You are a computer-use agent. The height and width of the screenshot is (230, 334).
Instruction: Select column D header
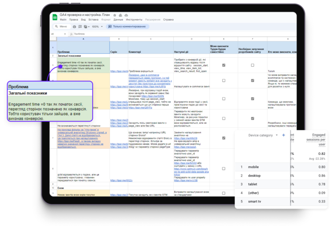pos(191,39)
